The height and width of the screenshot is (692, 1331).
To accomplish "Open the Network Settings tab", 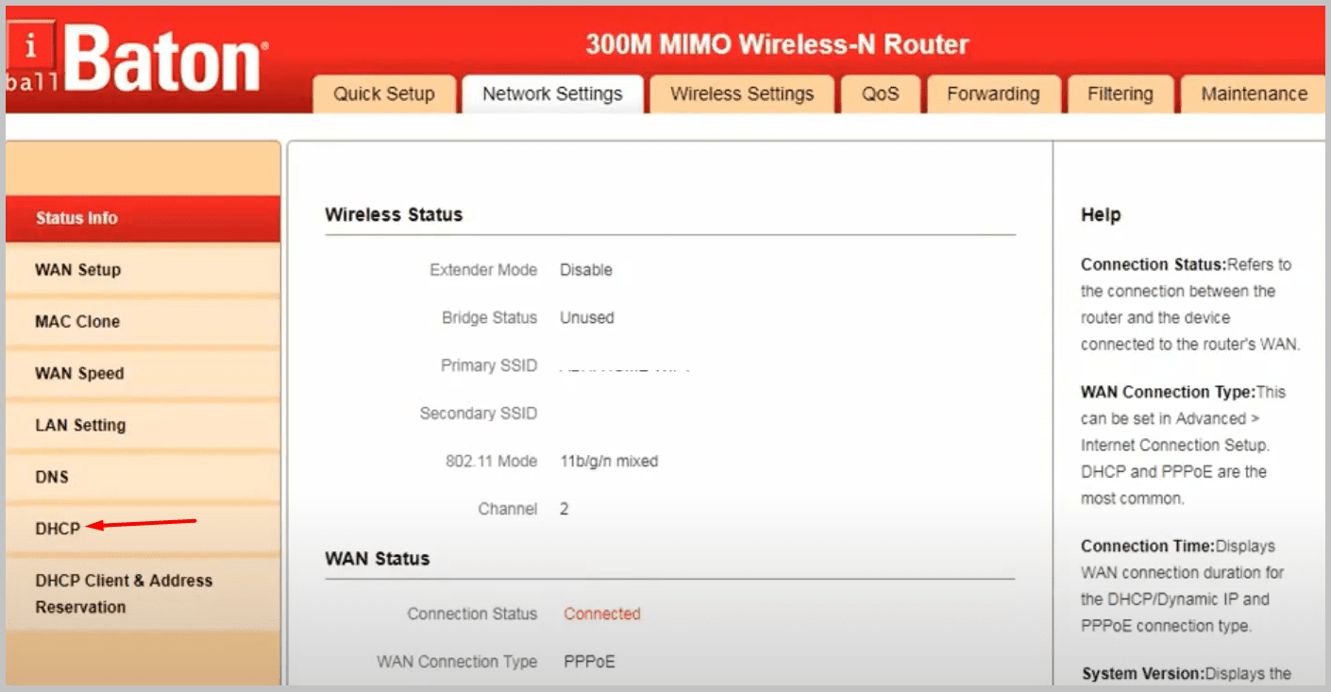I will [x=551, y=93].
